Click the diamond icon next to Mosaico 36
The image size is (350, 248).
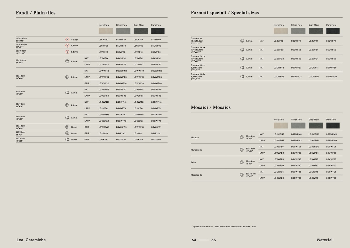242,175
